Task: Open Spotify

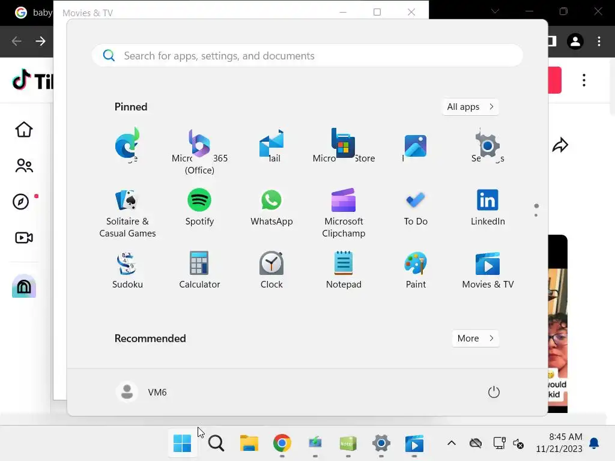Action: [x=199, y=208]
